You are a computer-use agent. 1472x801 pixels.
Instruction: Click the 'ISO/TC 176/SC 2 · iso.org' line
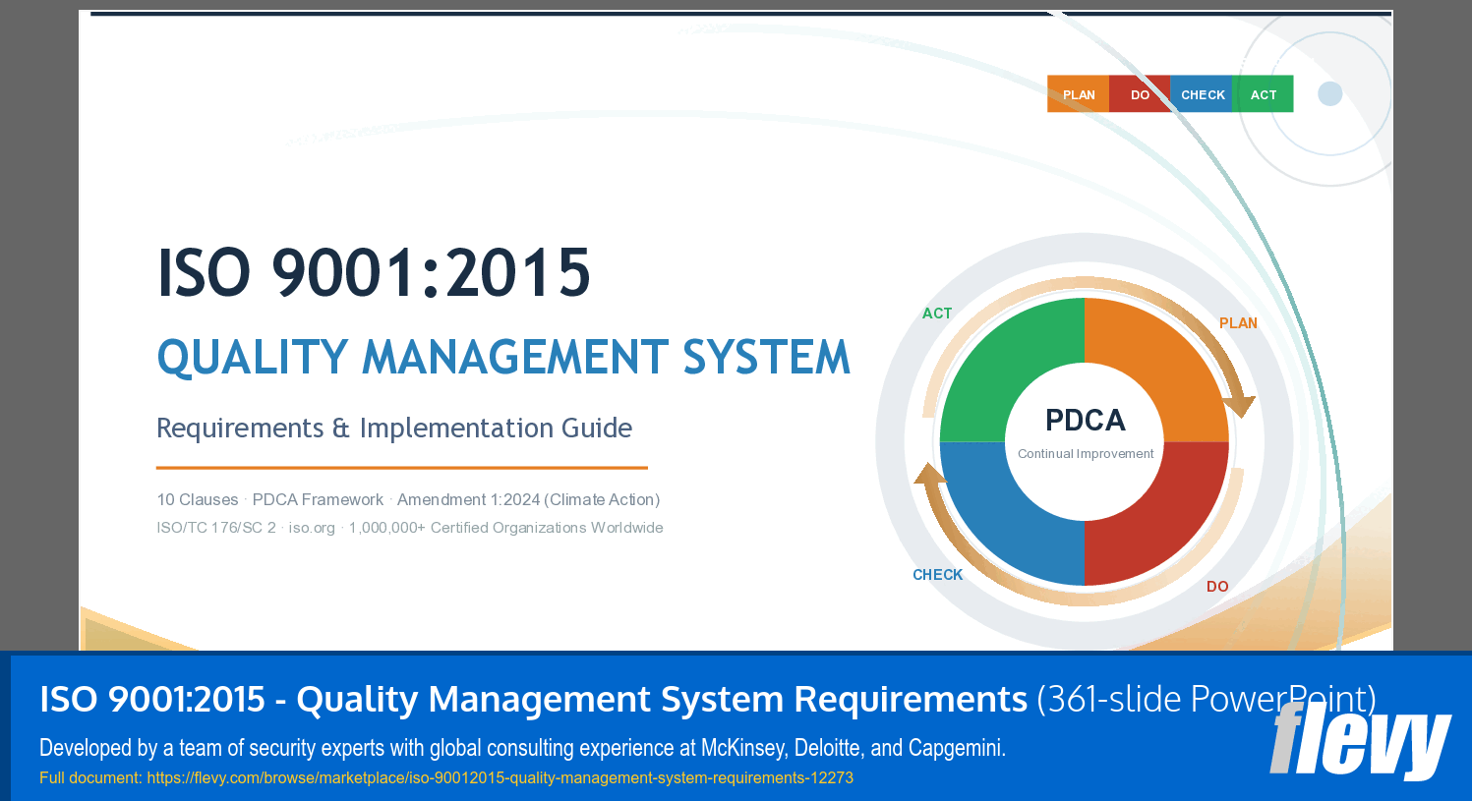[410, 528]
